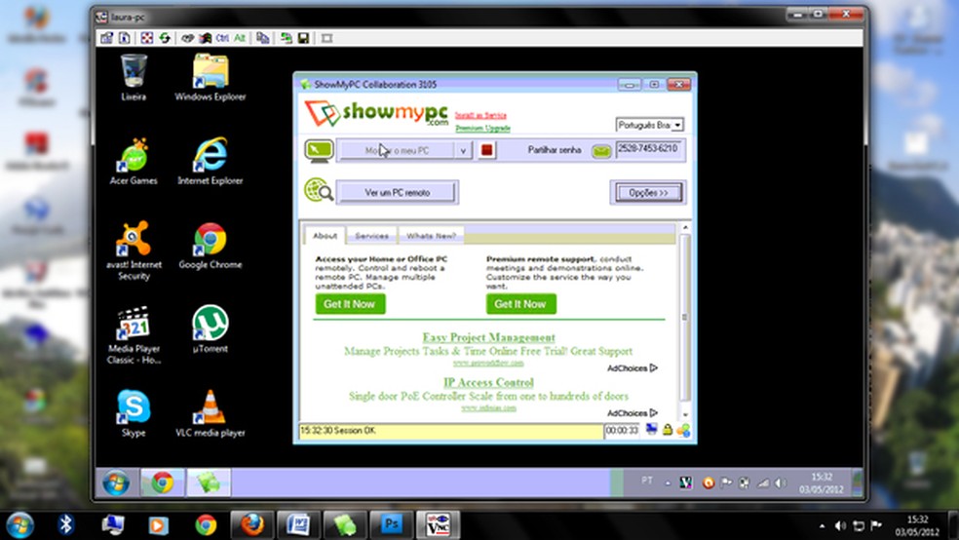Click envelope email password icon
The width and height of the screenshot is (959, 540).
pyautogui.click(x=601, y=150)
